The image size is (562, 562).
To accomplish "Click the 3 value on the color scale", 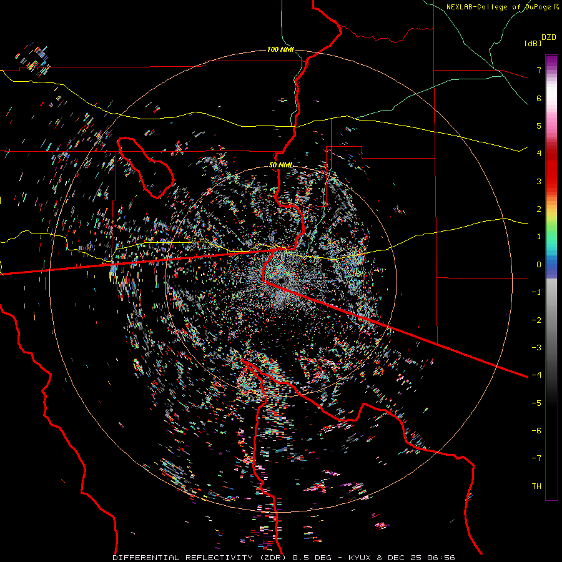I will click(x=539, y=181).
